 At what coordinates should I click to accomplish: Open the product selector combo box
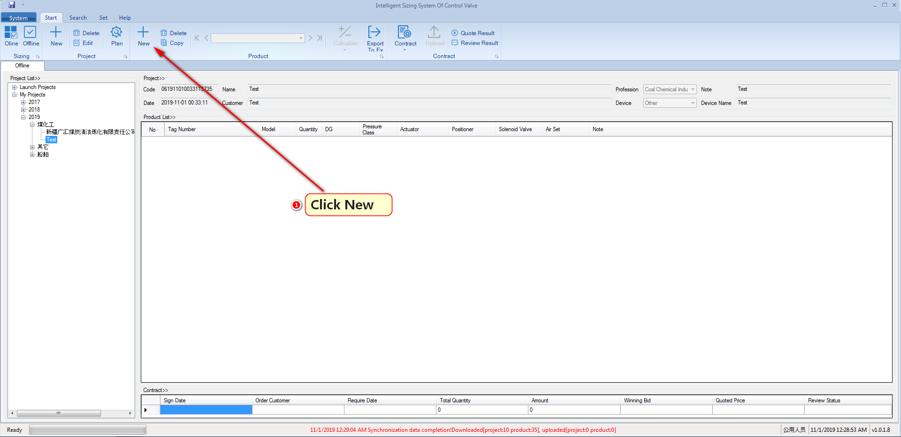pyautogui.click(x=301, y=38)
